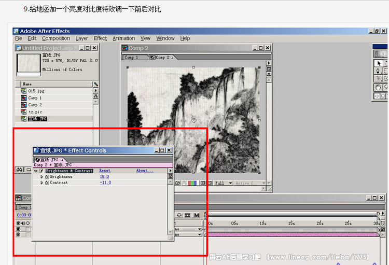Screen dimensions: 389x265
Task: Select Comp 1 item in Project window list
Action: point(35,98)
